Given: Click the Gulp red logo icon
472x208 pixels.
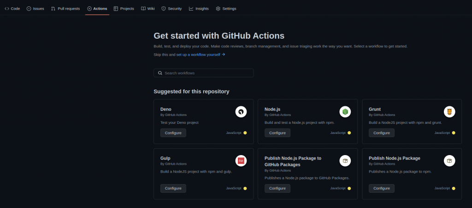Looking at the screenshot, I should [241, 161].
